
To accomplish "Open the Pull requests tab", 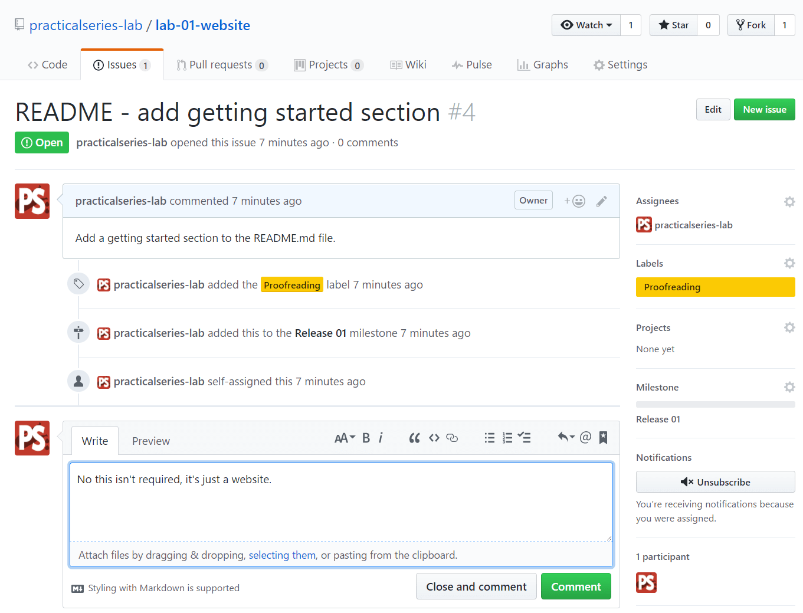I will pyautogui.click(x=222, y=65).
